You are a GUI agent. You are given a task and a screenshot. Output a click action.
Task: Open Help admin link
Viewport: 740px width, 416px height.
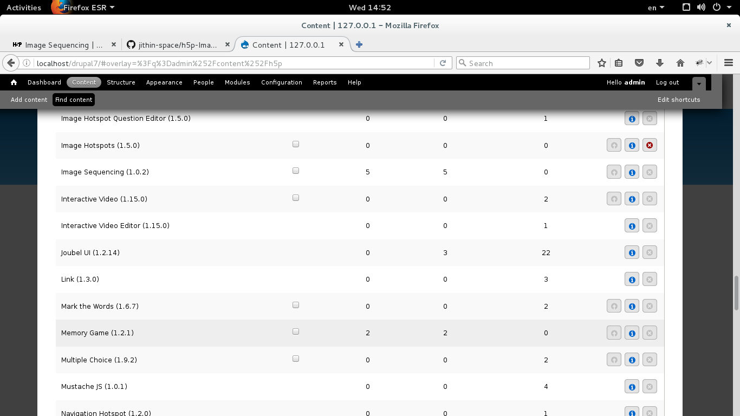pyautogui.click(x=354, y=82)
